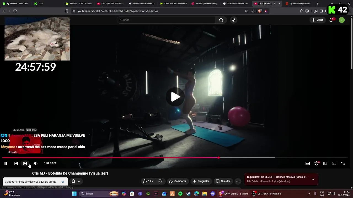353x198 pixels.
Task: Click the red scrubber handle on timeline
Action: (218, 158)
